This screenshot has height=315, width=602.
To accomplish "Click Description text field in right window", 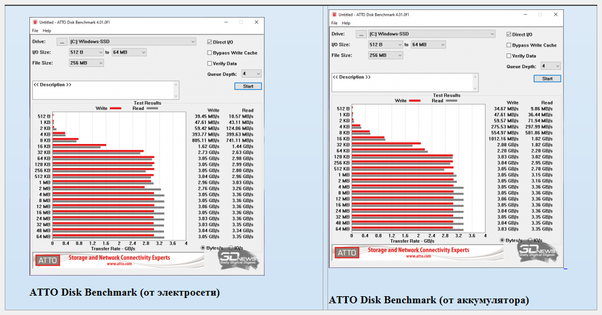I will [x=402, y=82].
